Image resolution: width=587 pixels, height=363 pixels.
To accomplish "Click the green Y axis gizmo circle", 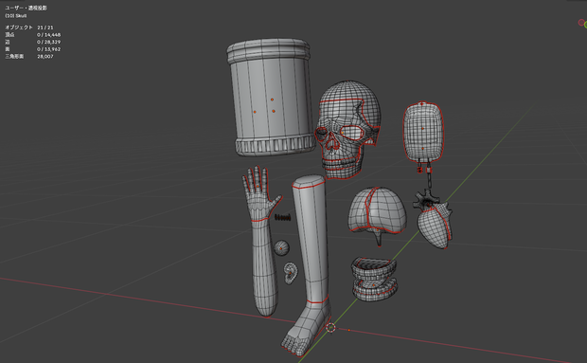I will (585, 25).
